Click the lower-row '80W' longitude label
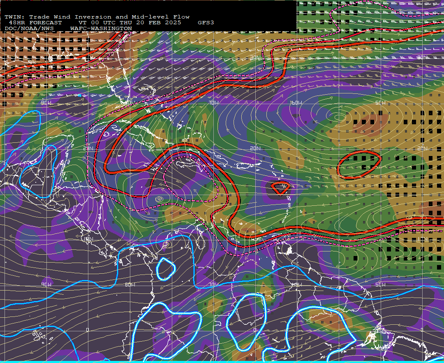This screenshot has height=363, width=444. (130, 284)
